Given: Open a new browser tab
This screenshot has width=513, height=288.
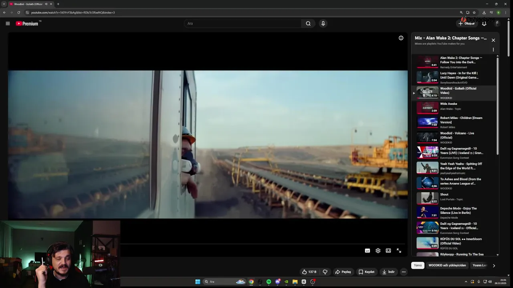Looking at the screenshot, I should pos(58,4).
